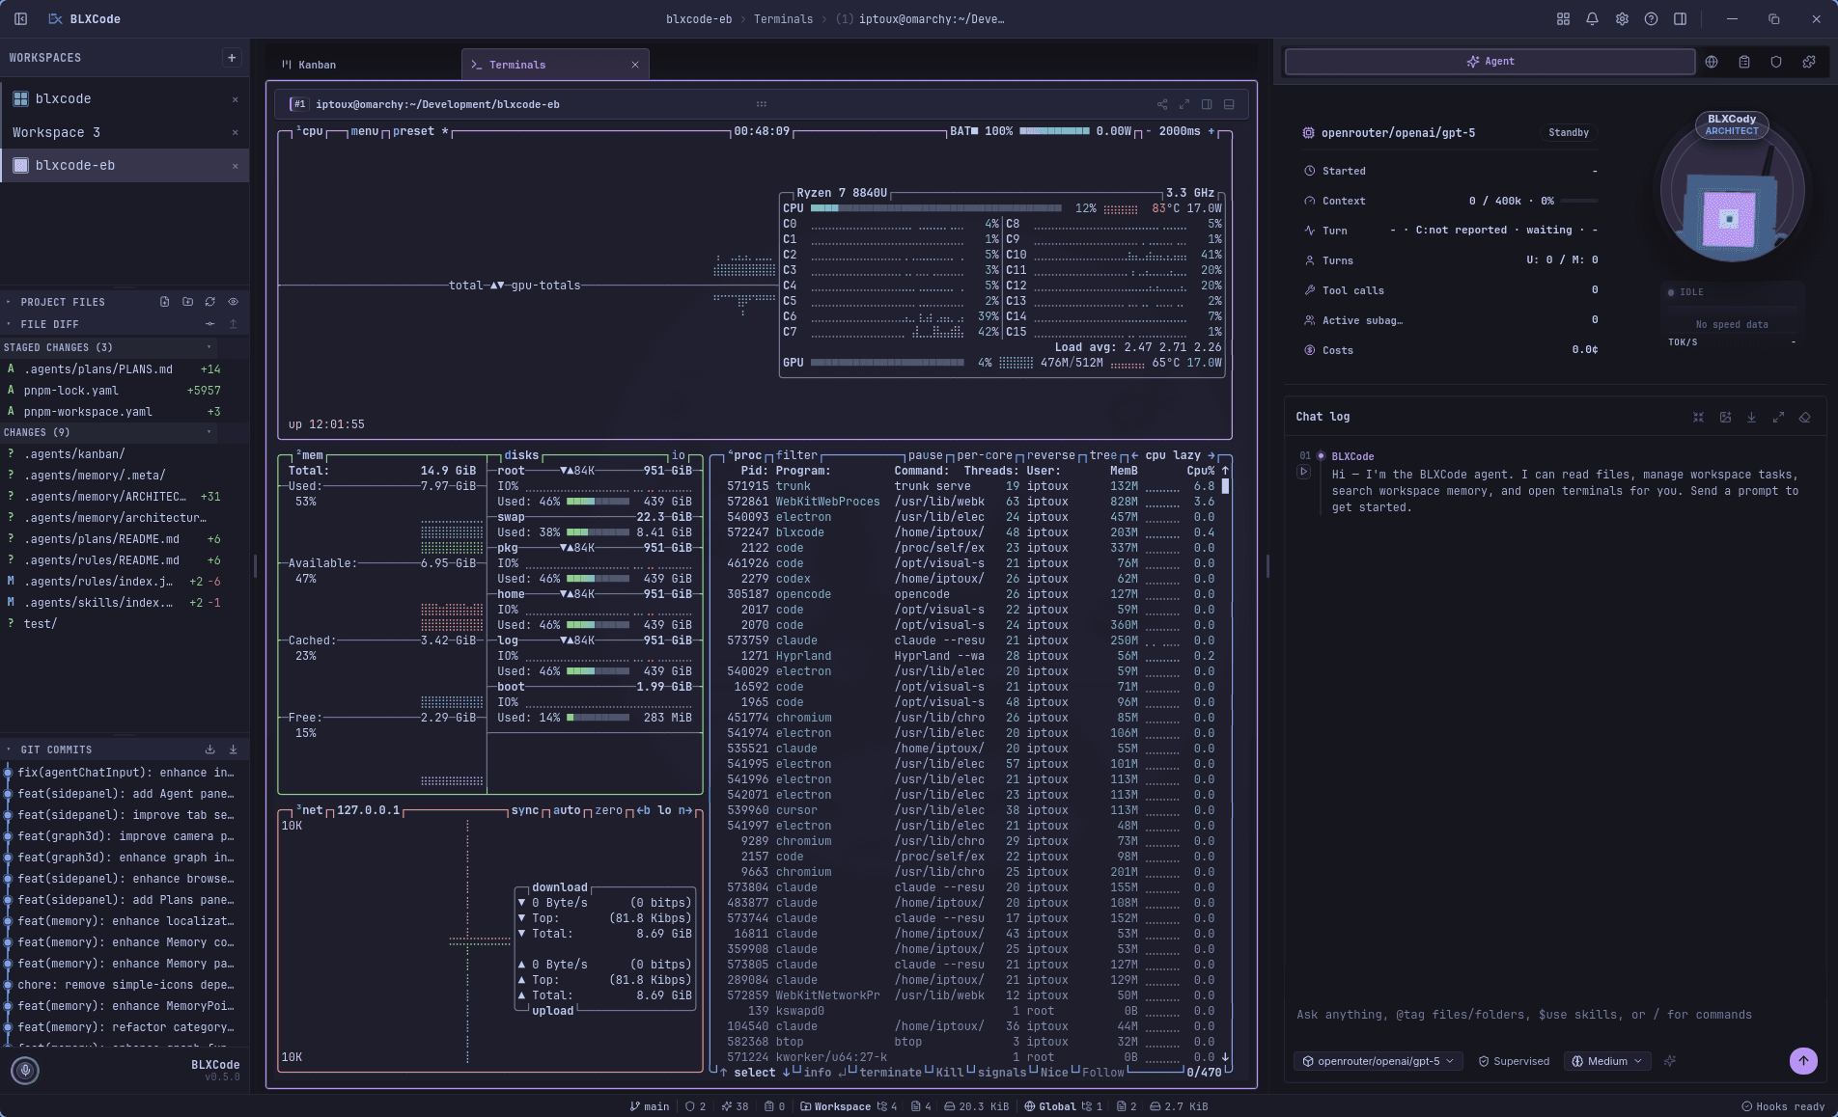
Task: Expand terminal #1 to fullscreen
Action: tap(1184, 104)
